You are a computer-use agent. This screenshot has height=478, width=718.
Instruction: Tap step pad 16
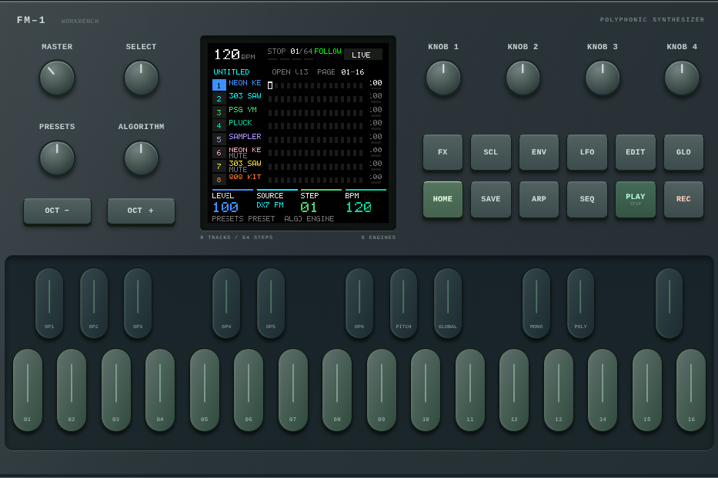pos(691,390)
